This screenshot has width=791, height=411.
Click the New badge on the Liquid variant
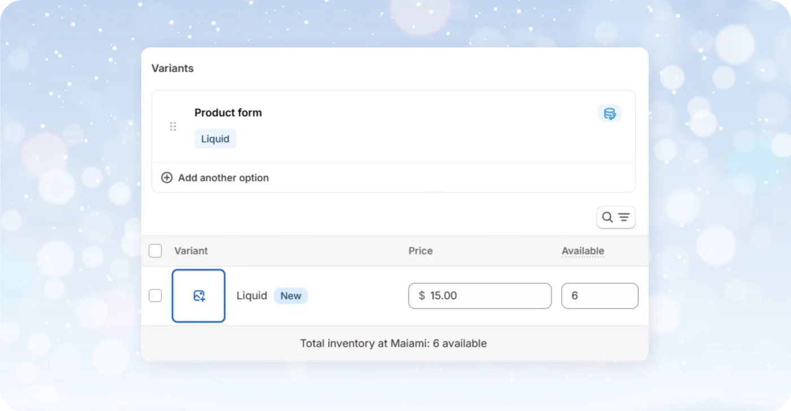click(290, 295)
